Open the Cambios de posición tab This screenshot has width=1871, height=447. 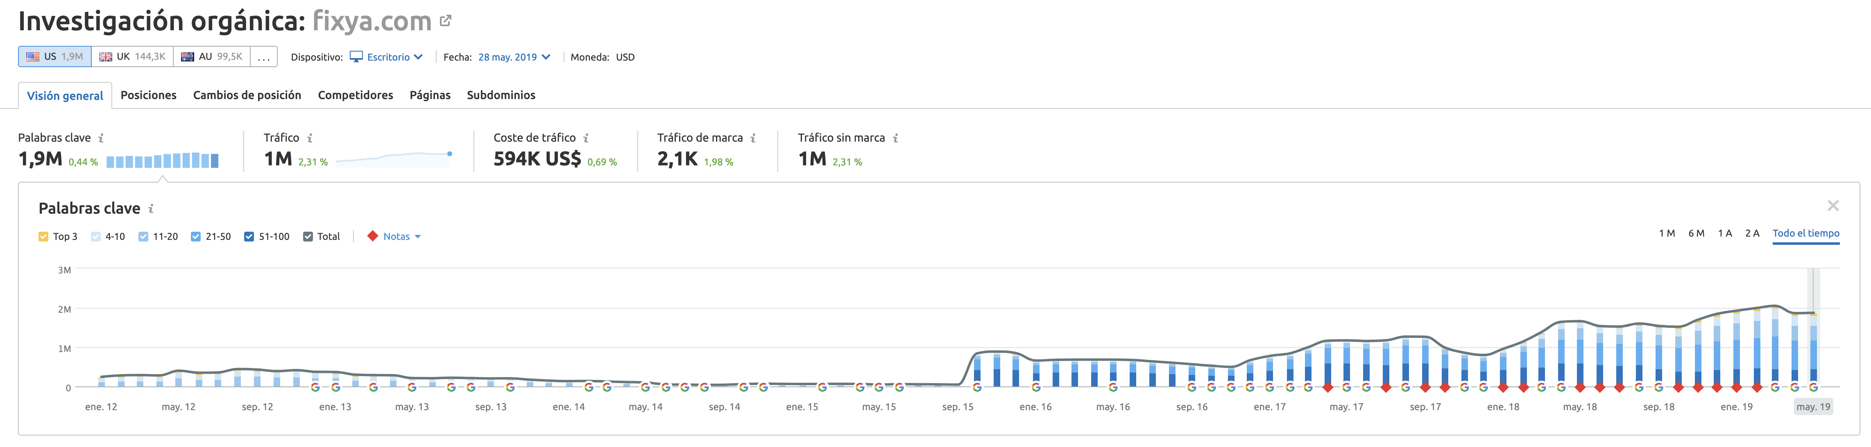point(247,95)
